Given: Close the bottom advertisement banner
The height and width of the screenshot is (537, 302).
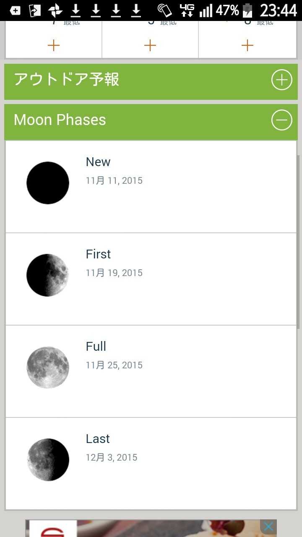Looking at the screenshot, I should tap(268, 527).
